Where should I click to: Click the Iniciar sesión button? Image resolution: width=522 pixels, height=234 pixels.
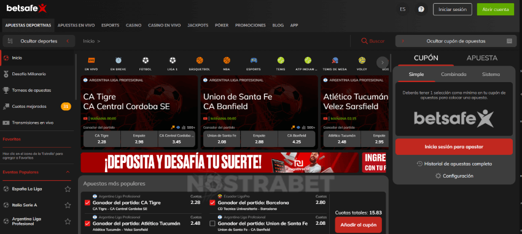(453, 9)
